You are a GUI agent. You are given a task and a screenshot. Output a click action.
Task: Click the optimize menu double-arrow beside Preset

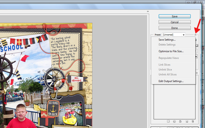[x=195, y=35]
